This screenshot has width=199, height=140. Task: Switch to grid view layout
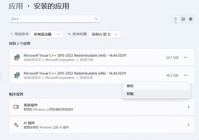183,19
